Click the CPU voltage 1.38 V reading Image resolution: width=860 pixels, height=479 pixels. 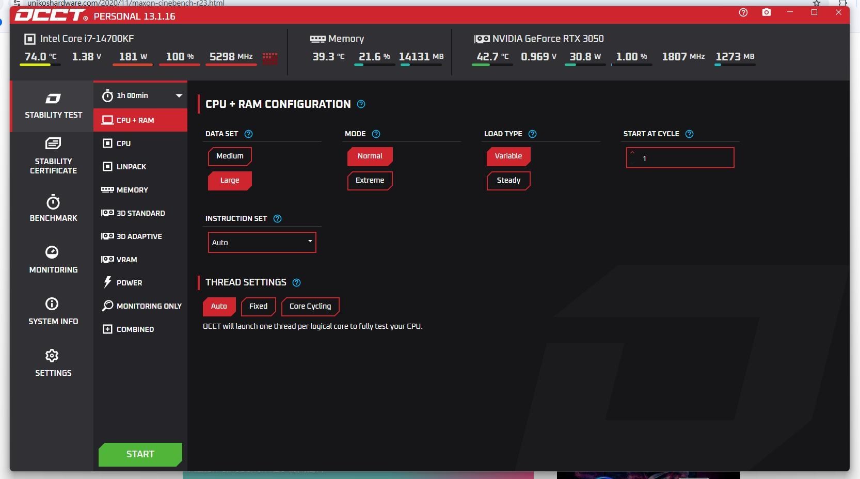point(87,57)
